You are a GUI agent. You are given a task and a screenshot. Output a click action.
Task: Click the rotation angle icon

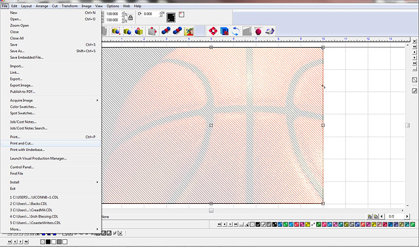(139, 14)
